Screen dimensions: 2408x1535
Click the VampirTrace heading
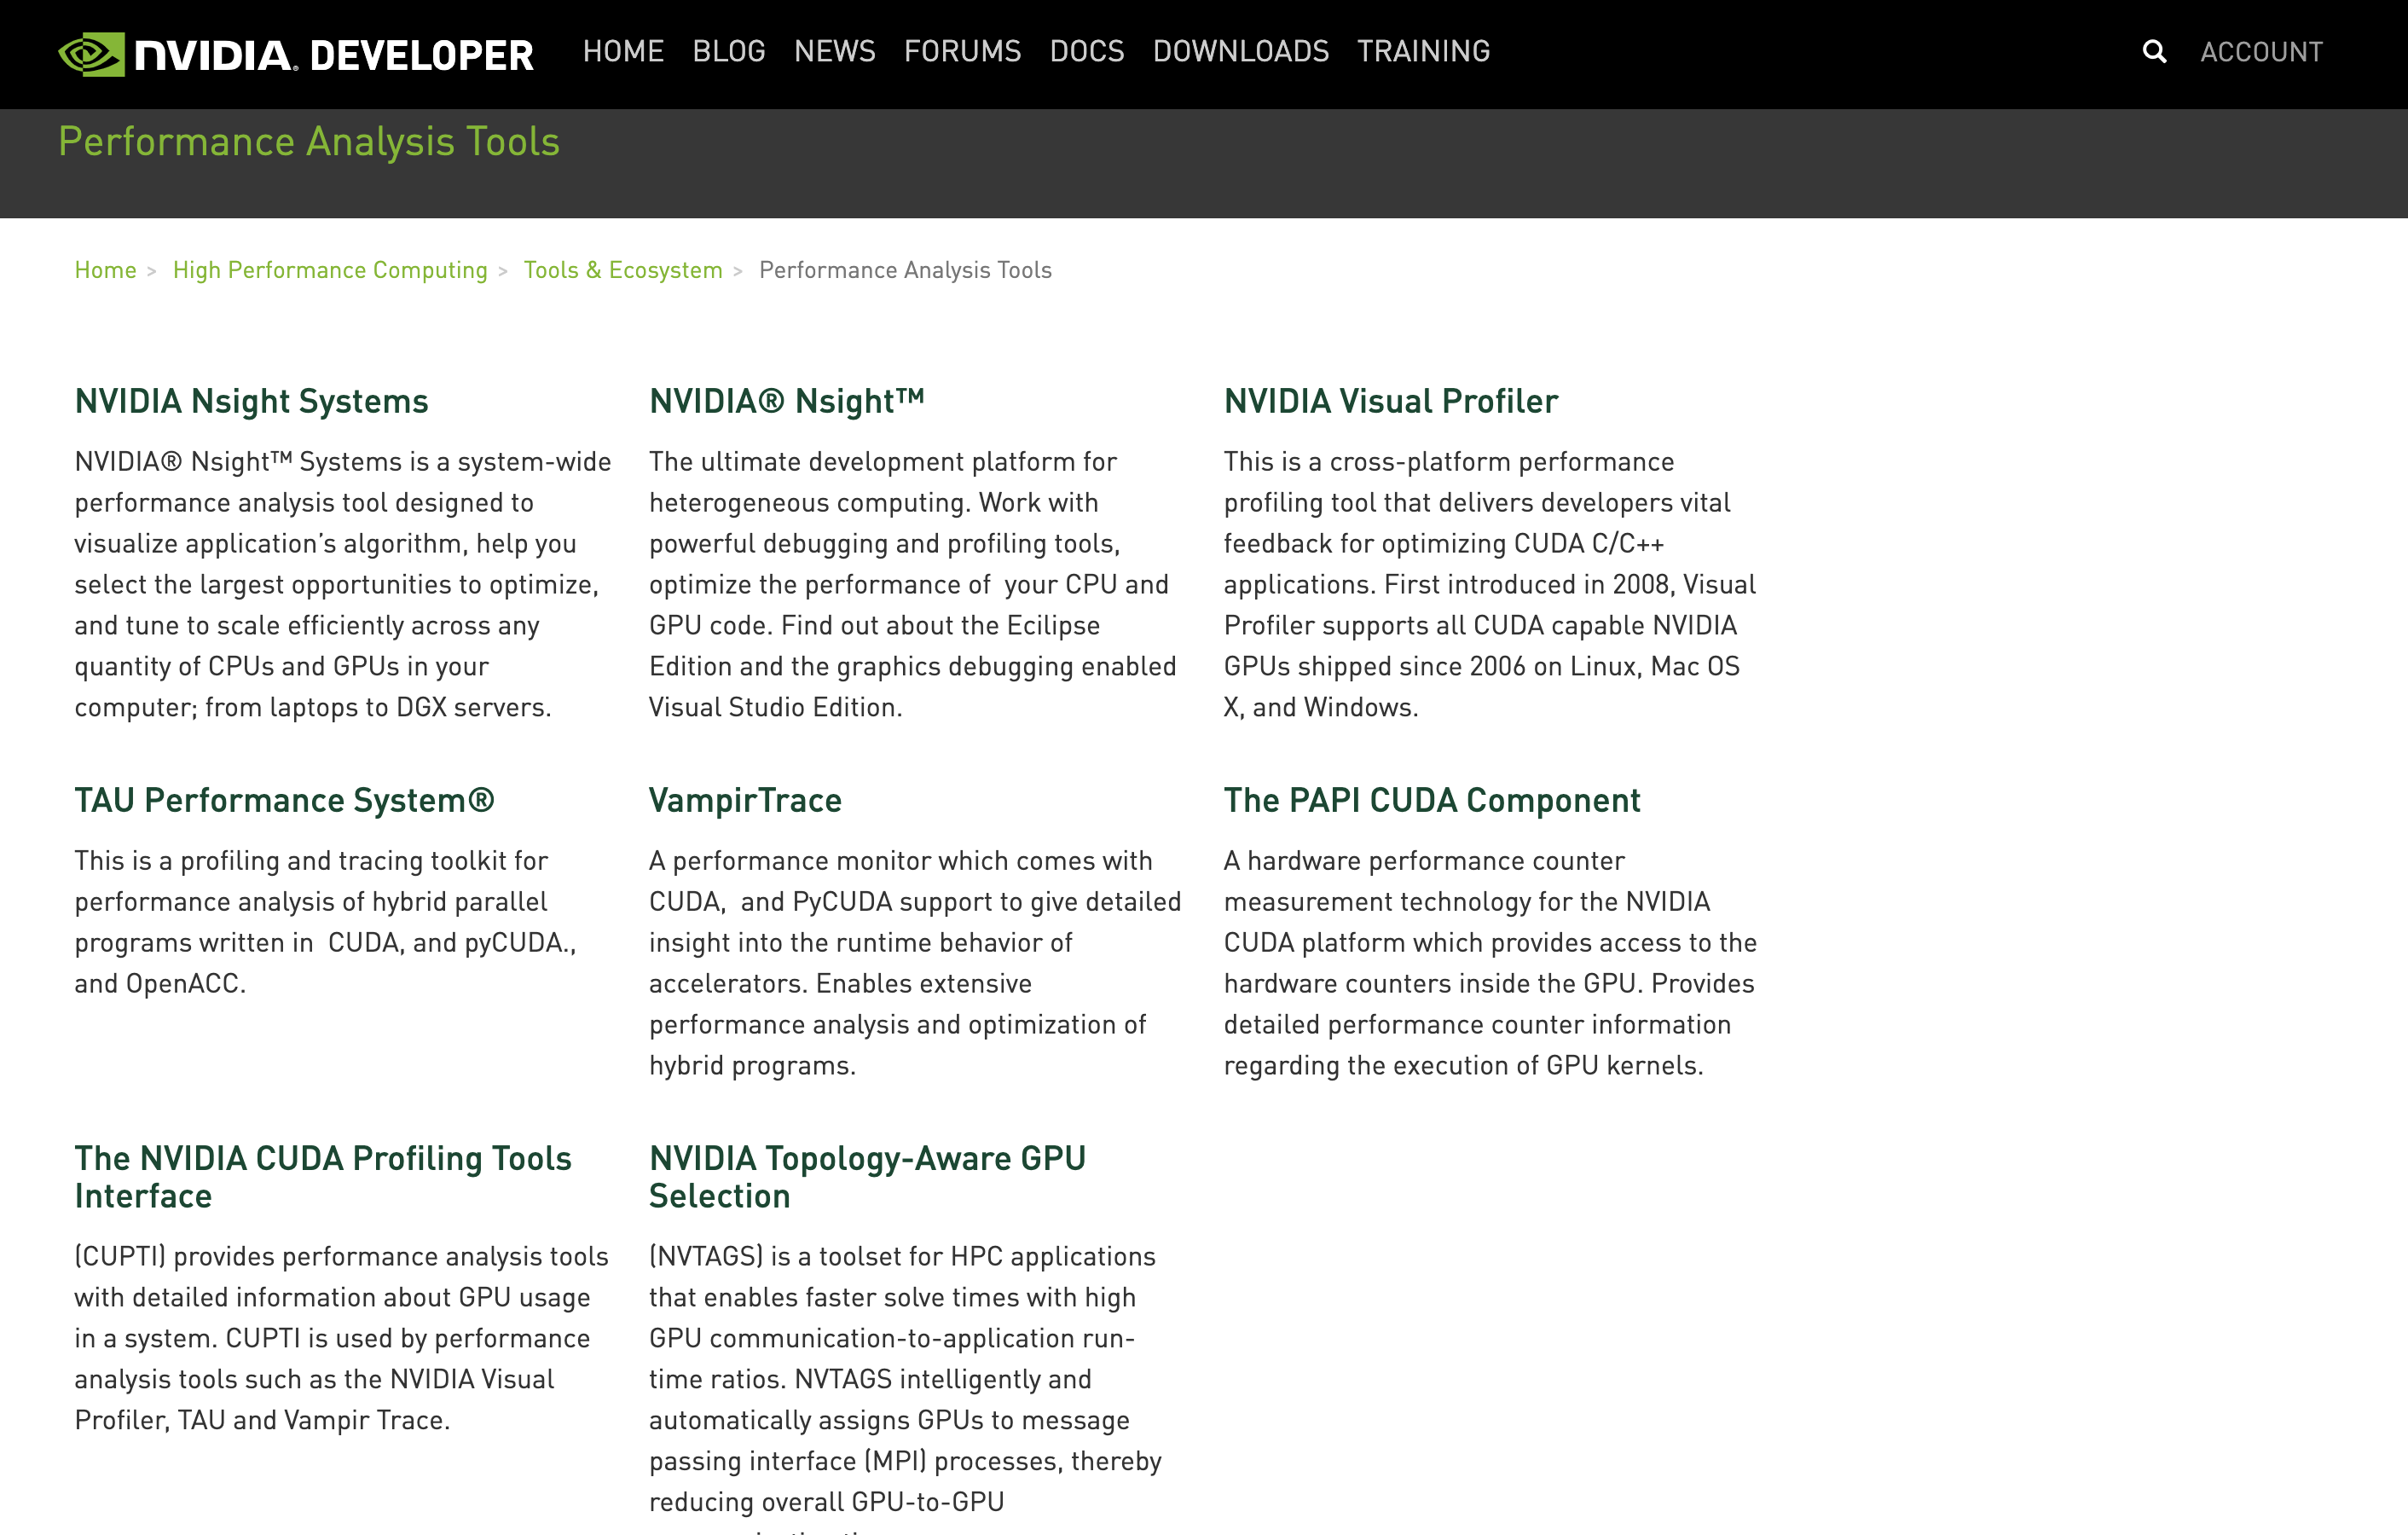point(745,800)
